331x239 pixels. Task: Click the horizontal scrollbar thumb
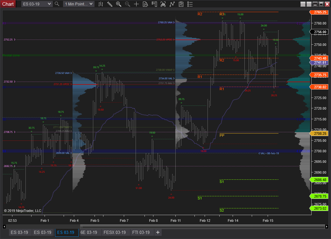click(202, 227)
